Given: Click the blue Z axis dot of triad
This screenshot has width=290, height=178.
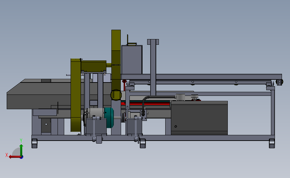Looking at the screenshot, I should 21,157.
